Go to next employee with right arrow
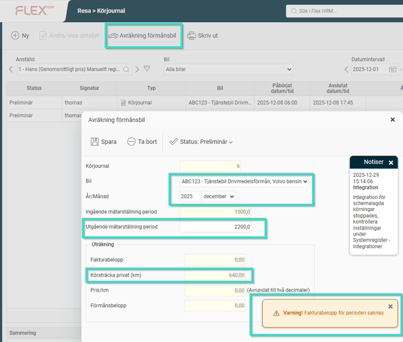The width and height of the screenshot is (403, 342). (137, 70)
